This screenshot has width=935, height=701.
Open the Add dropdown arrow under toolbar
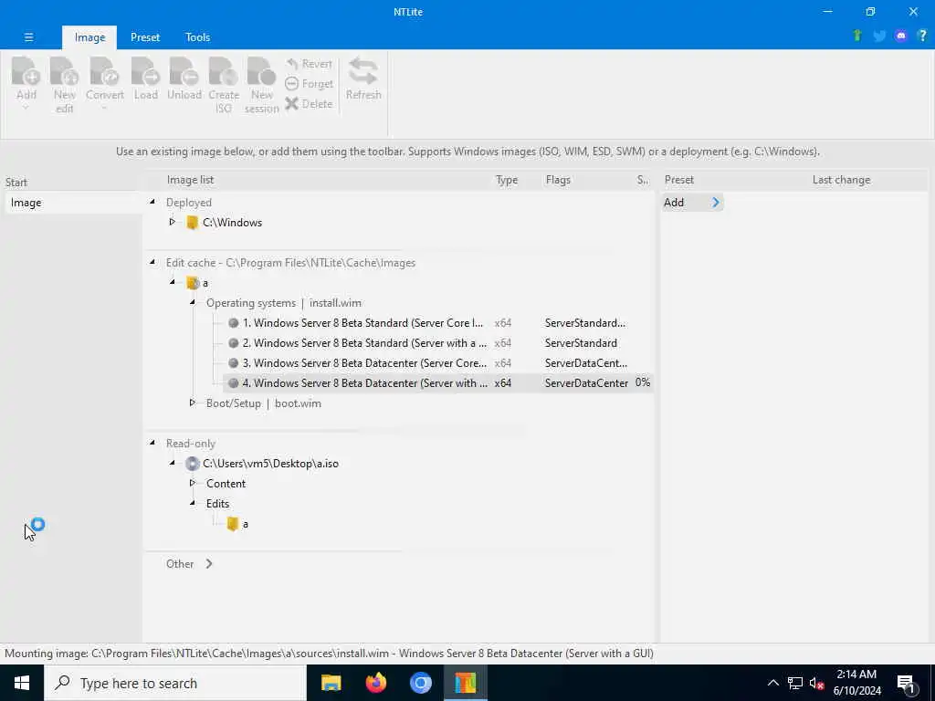tap(26, 108)
